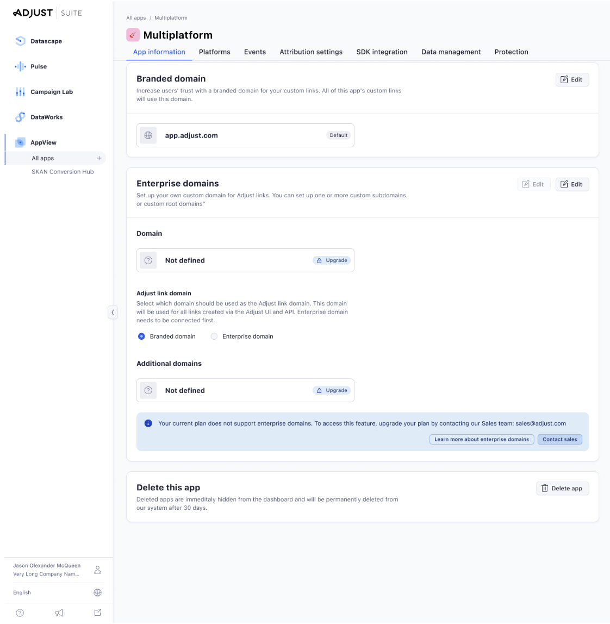The height and width of the screenshot is (624, 610).
Task: Open the Events tab
Action: click(255, 52)
